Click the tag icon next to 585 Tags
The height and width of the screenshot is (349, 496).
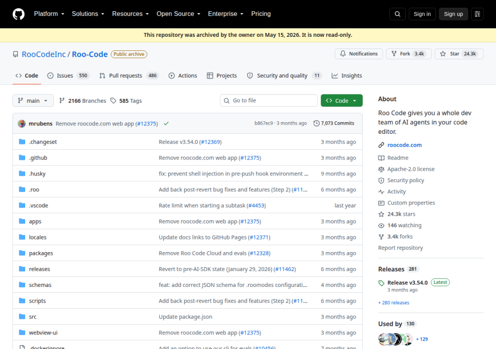[x=113, y=100]
